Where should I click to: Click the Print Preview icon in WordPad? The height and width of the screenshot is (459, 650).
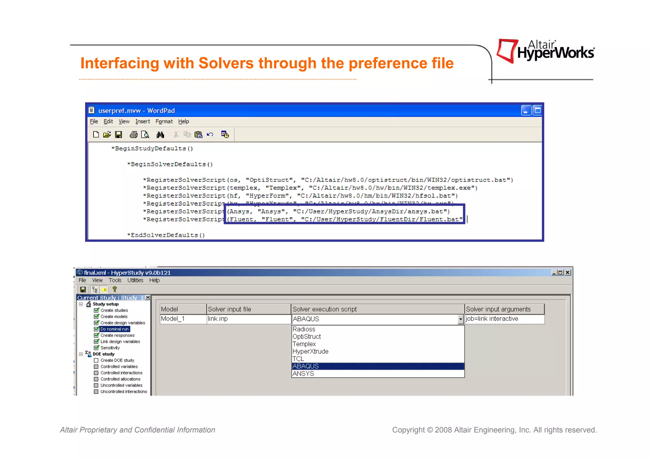pos(145,134)
